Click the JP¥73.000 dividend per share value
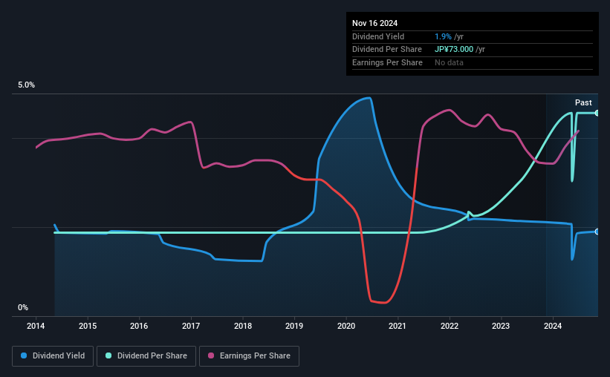 tap(454, 50)
